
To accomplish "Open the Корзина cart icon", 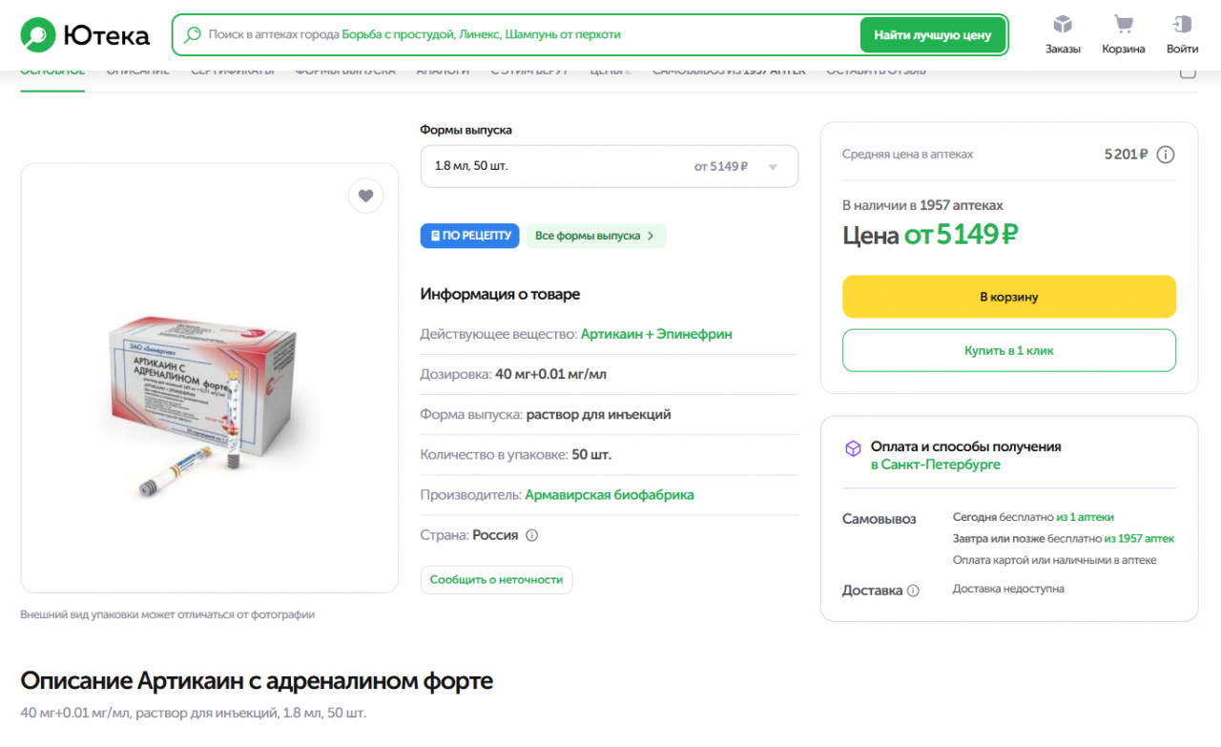I will click(1123, 26).
